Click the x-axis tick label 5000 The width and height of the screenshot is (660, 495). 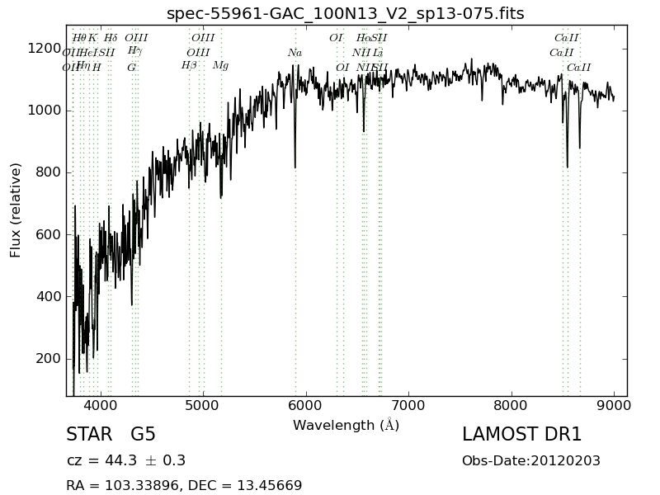pyautogui.click(x=203, y=406)
